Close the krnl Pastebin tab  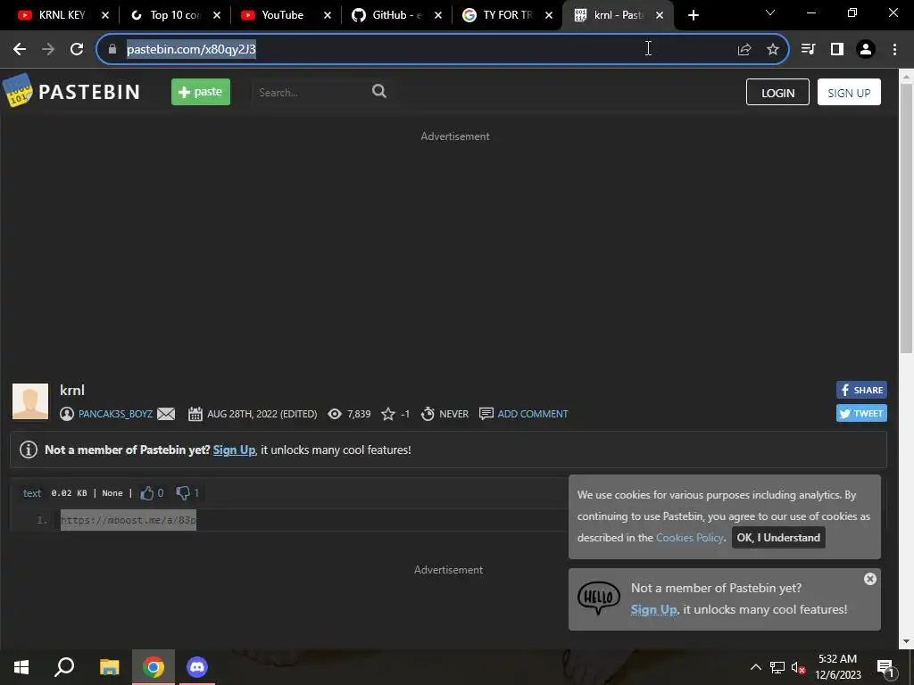(x=660, y=16)
